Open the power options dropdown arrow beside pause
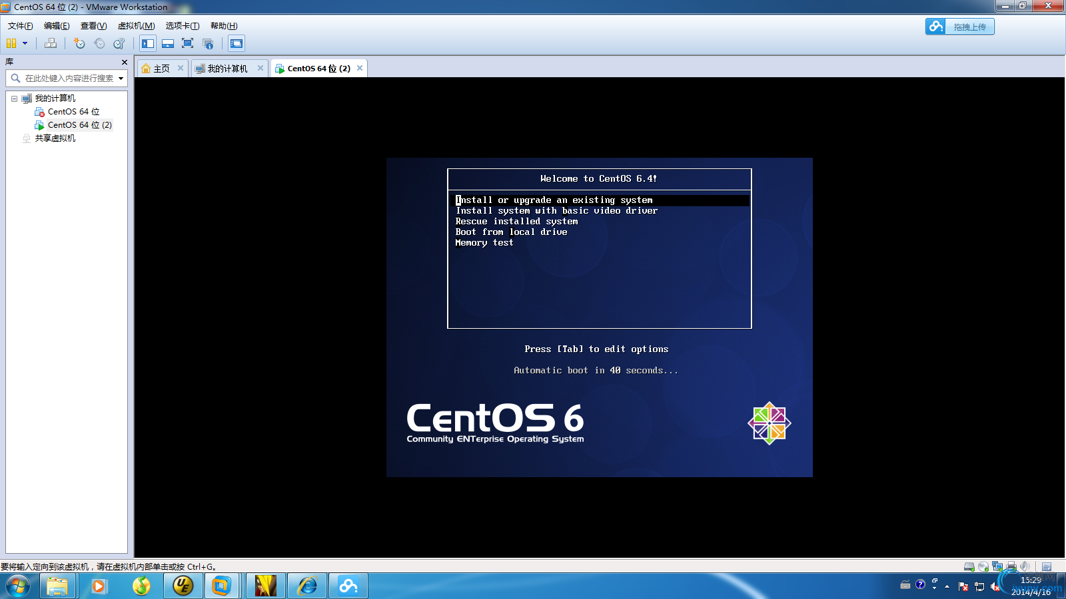Viewport: 1066px width, 599px height. (25, 43)
